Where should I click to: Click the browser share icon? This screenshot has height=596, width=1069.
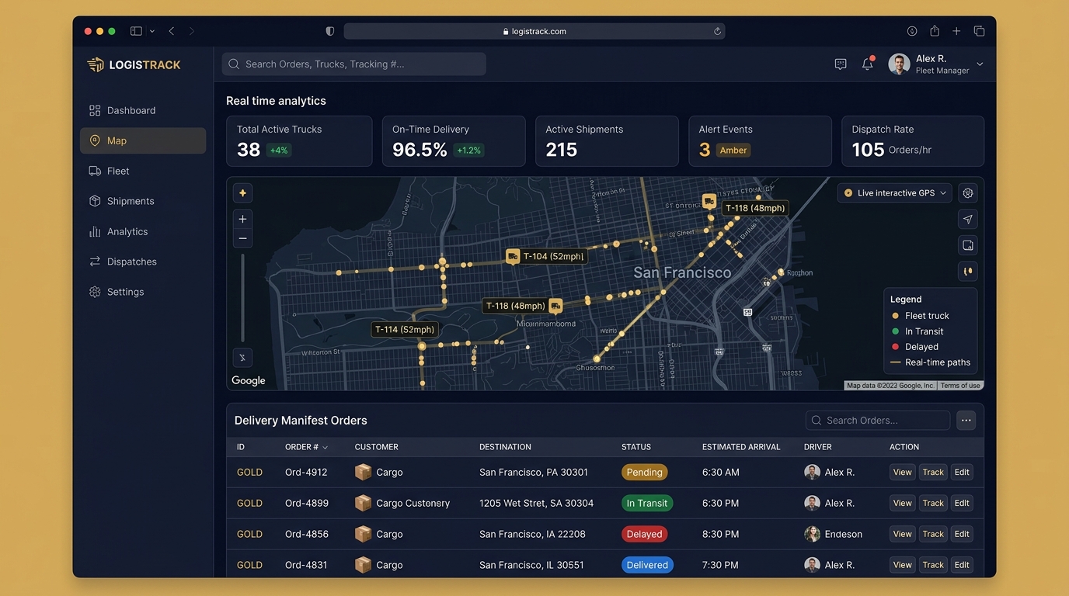click(935, 31)
